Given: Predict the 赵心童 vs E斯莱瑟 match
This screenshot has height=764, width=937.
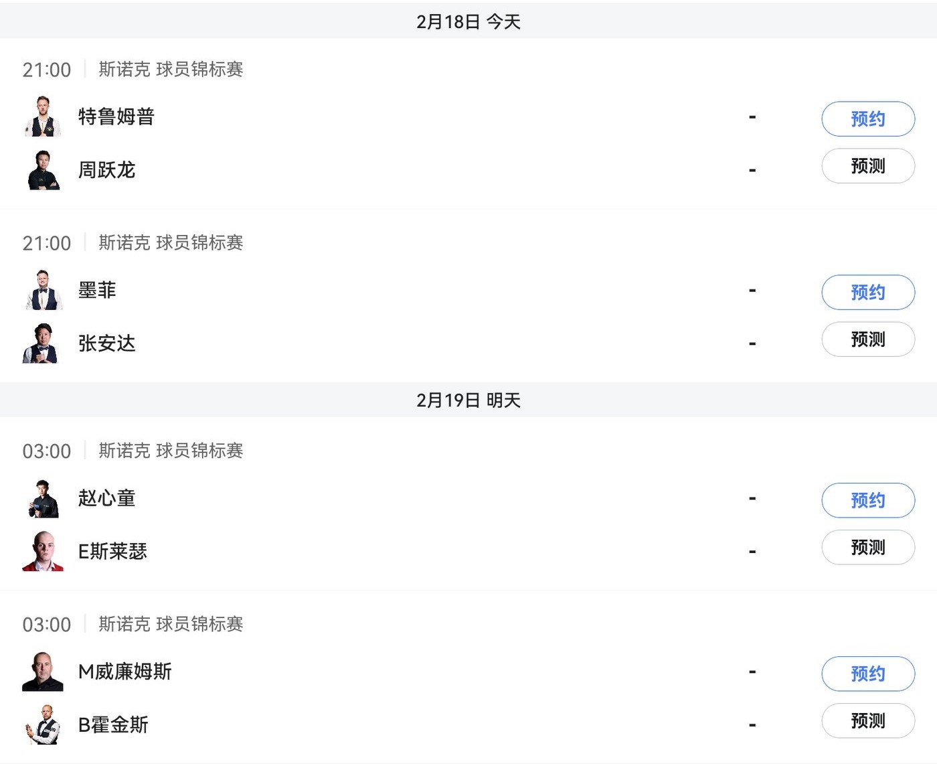Looking at the screenshot, I should pyautogui.click(x=867, y=548).
